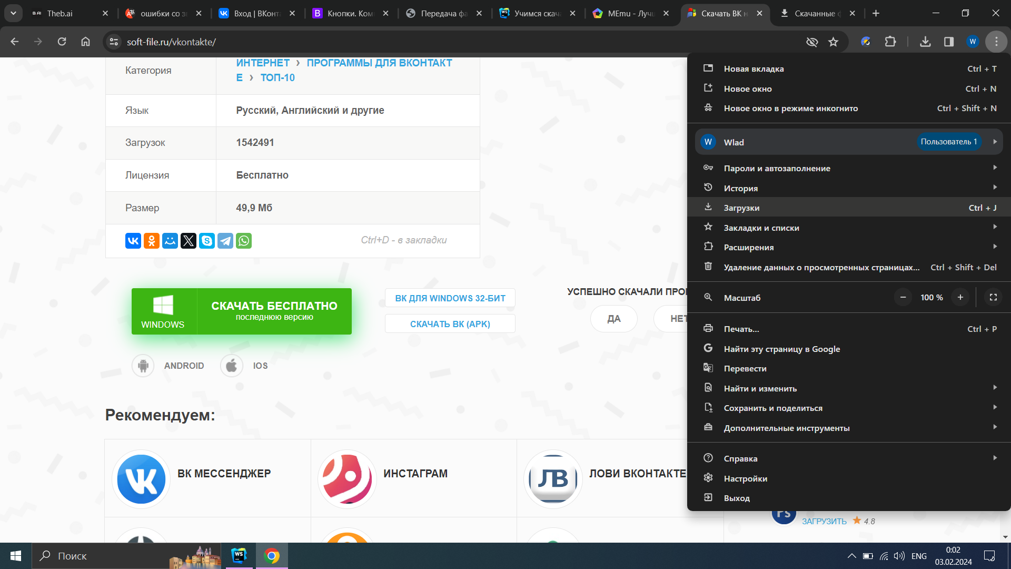1011x569 pixels.
Task: Share page via WhatsApp icon
Action: (244, 241)
